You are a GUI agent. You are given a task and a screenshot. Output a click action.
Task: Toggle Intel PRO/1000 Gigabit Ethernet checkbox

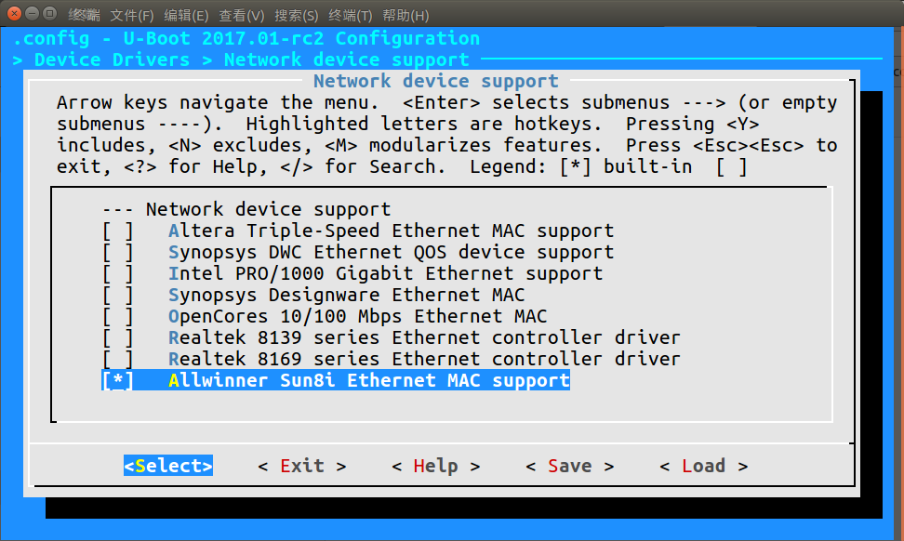117,273
